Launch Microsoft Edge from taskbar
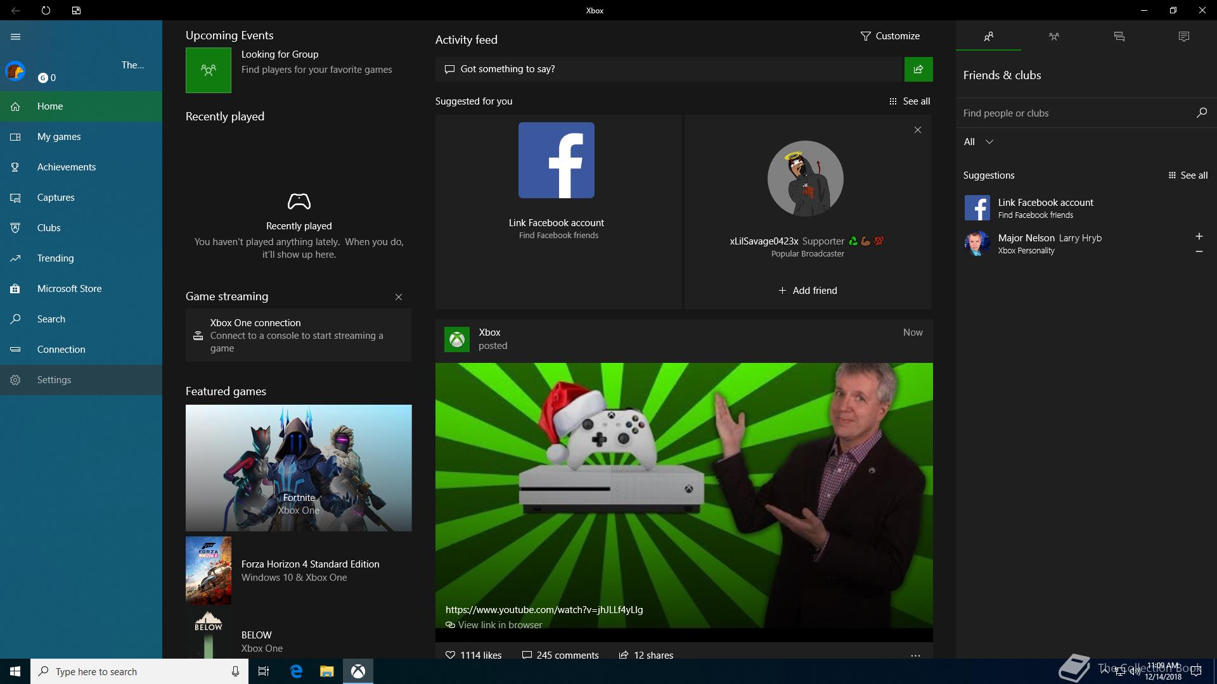 [296, 671]
